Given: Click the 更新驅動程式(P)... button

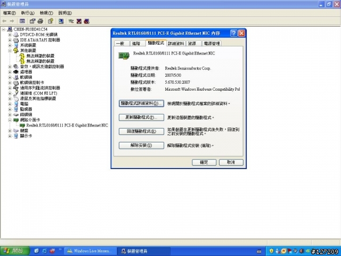Looking at the screenshot, I should coord(141,117).
